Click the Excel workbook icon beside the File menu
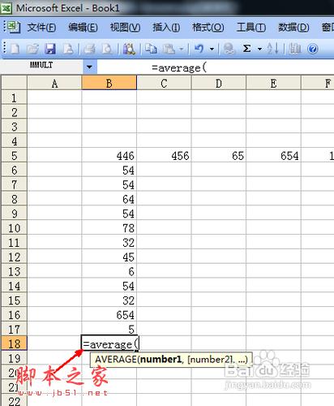334x406 pixels. (x=14, y=27)
